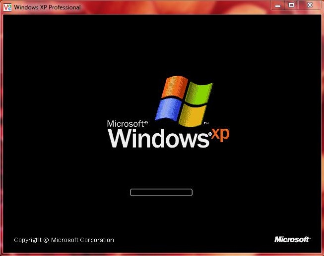Click the "Windows XP Professional" window title
The height and width of the screenshot is (256, 324).
coord(47,7)
